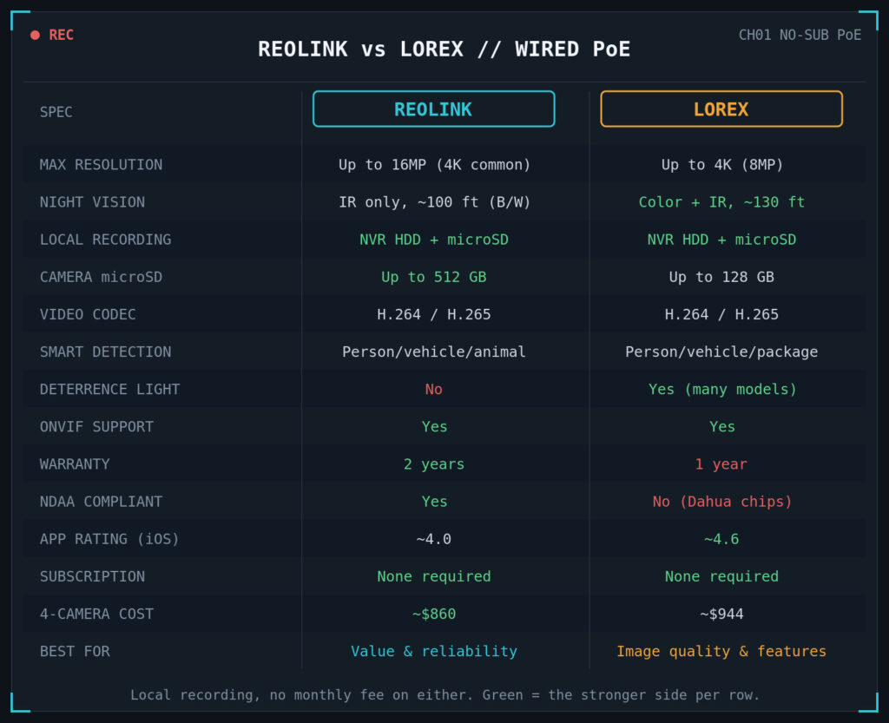
Task: Click the NDAA COMPLIANT row label
Action: [101, 502]
